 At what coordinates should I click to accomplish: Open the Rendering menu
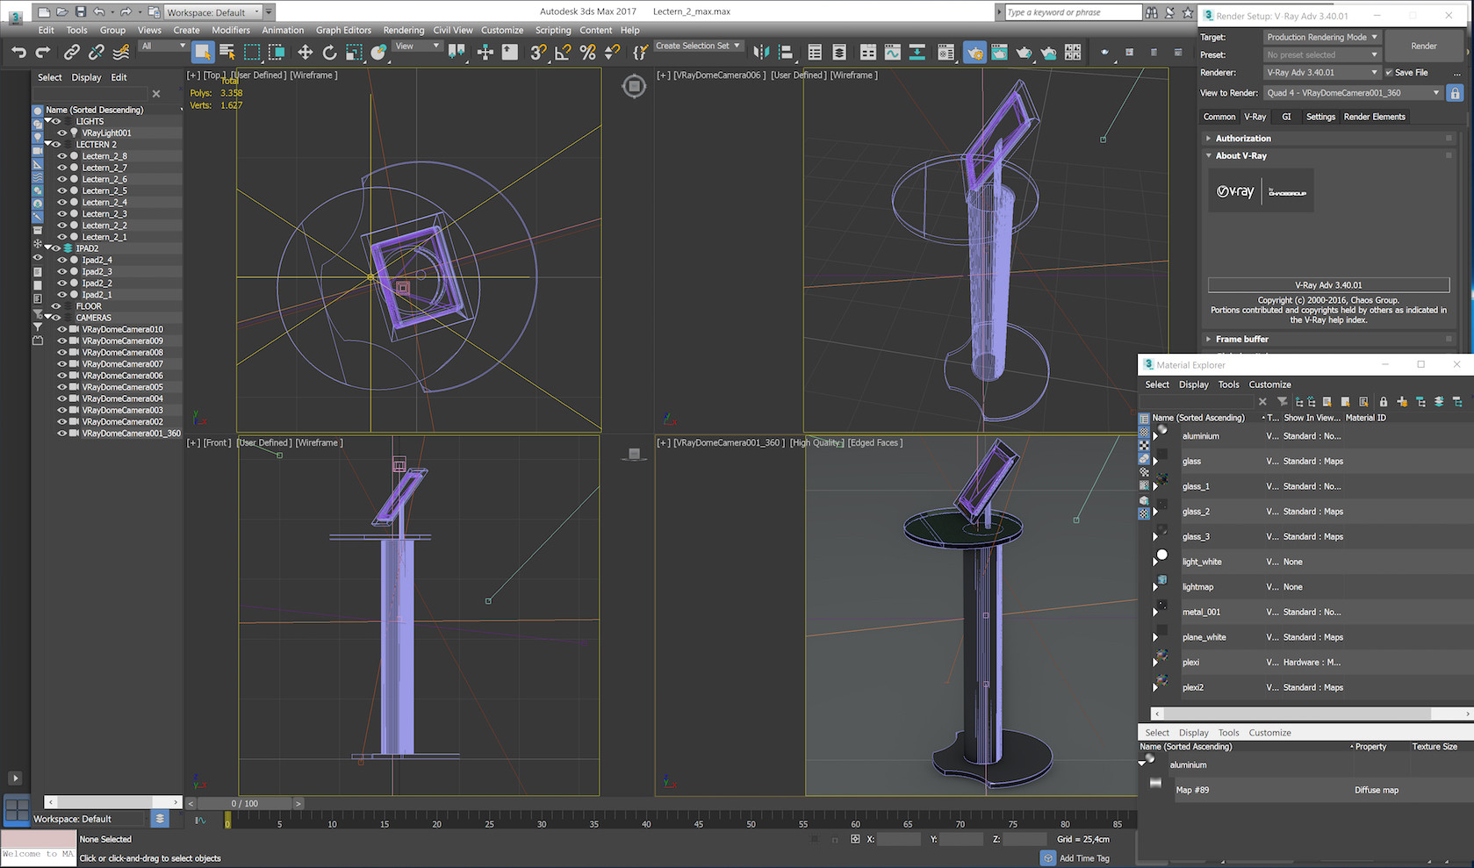pyautogui.click(x=404, y=30)
